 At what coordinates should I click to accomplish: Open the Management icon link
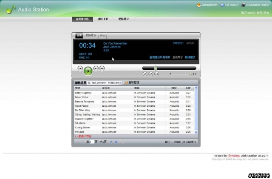coord(207,5)
